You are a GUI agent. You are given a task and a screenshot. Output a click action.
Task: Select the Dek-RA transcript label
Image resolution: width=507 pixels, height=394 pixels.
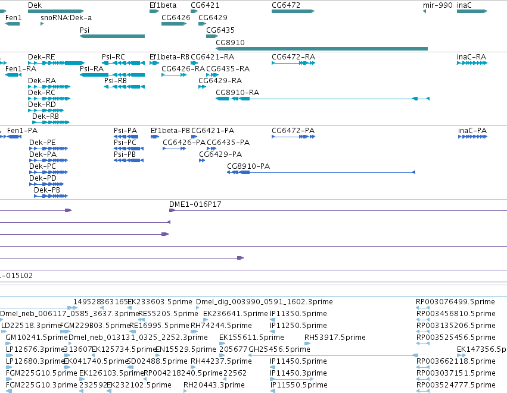(x=42, y=81)
